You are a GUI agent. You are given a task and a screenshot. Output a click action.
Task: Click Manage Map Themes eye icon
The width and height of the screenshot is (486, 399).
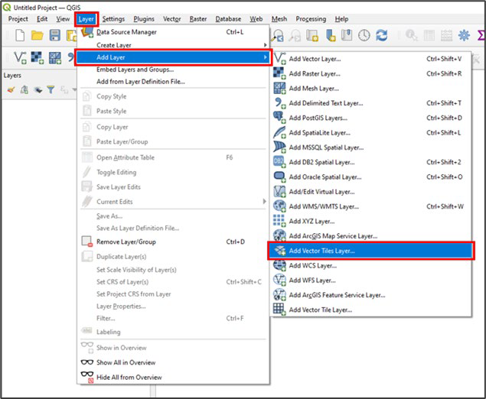38,89
